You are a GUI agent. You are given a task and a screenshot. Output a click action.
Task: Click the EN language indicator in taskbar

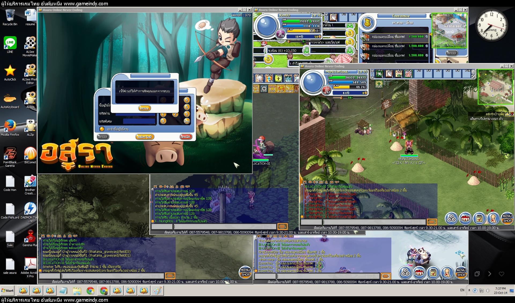[462, 290]
